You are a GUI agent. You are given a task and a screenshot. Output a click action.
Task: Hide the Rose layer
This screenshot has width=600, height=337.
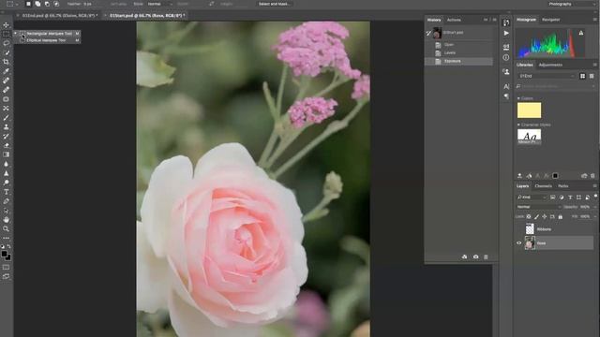[x=519, y=243]
